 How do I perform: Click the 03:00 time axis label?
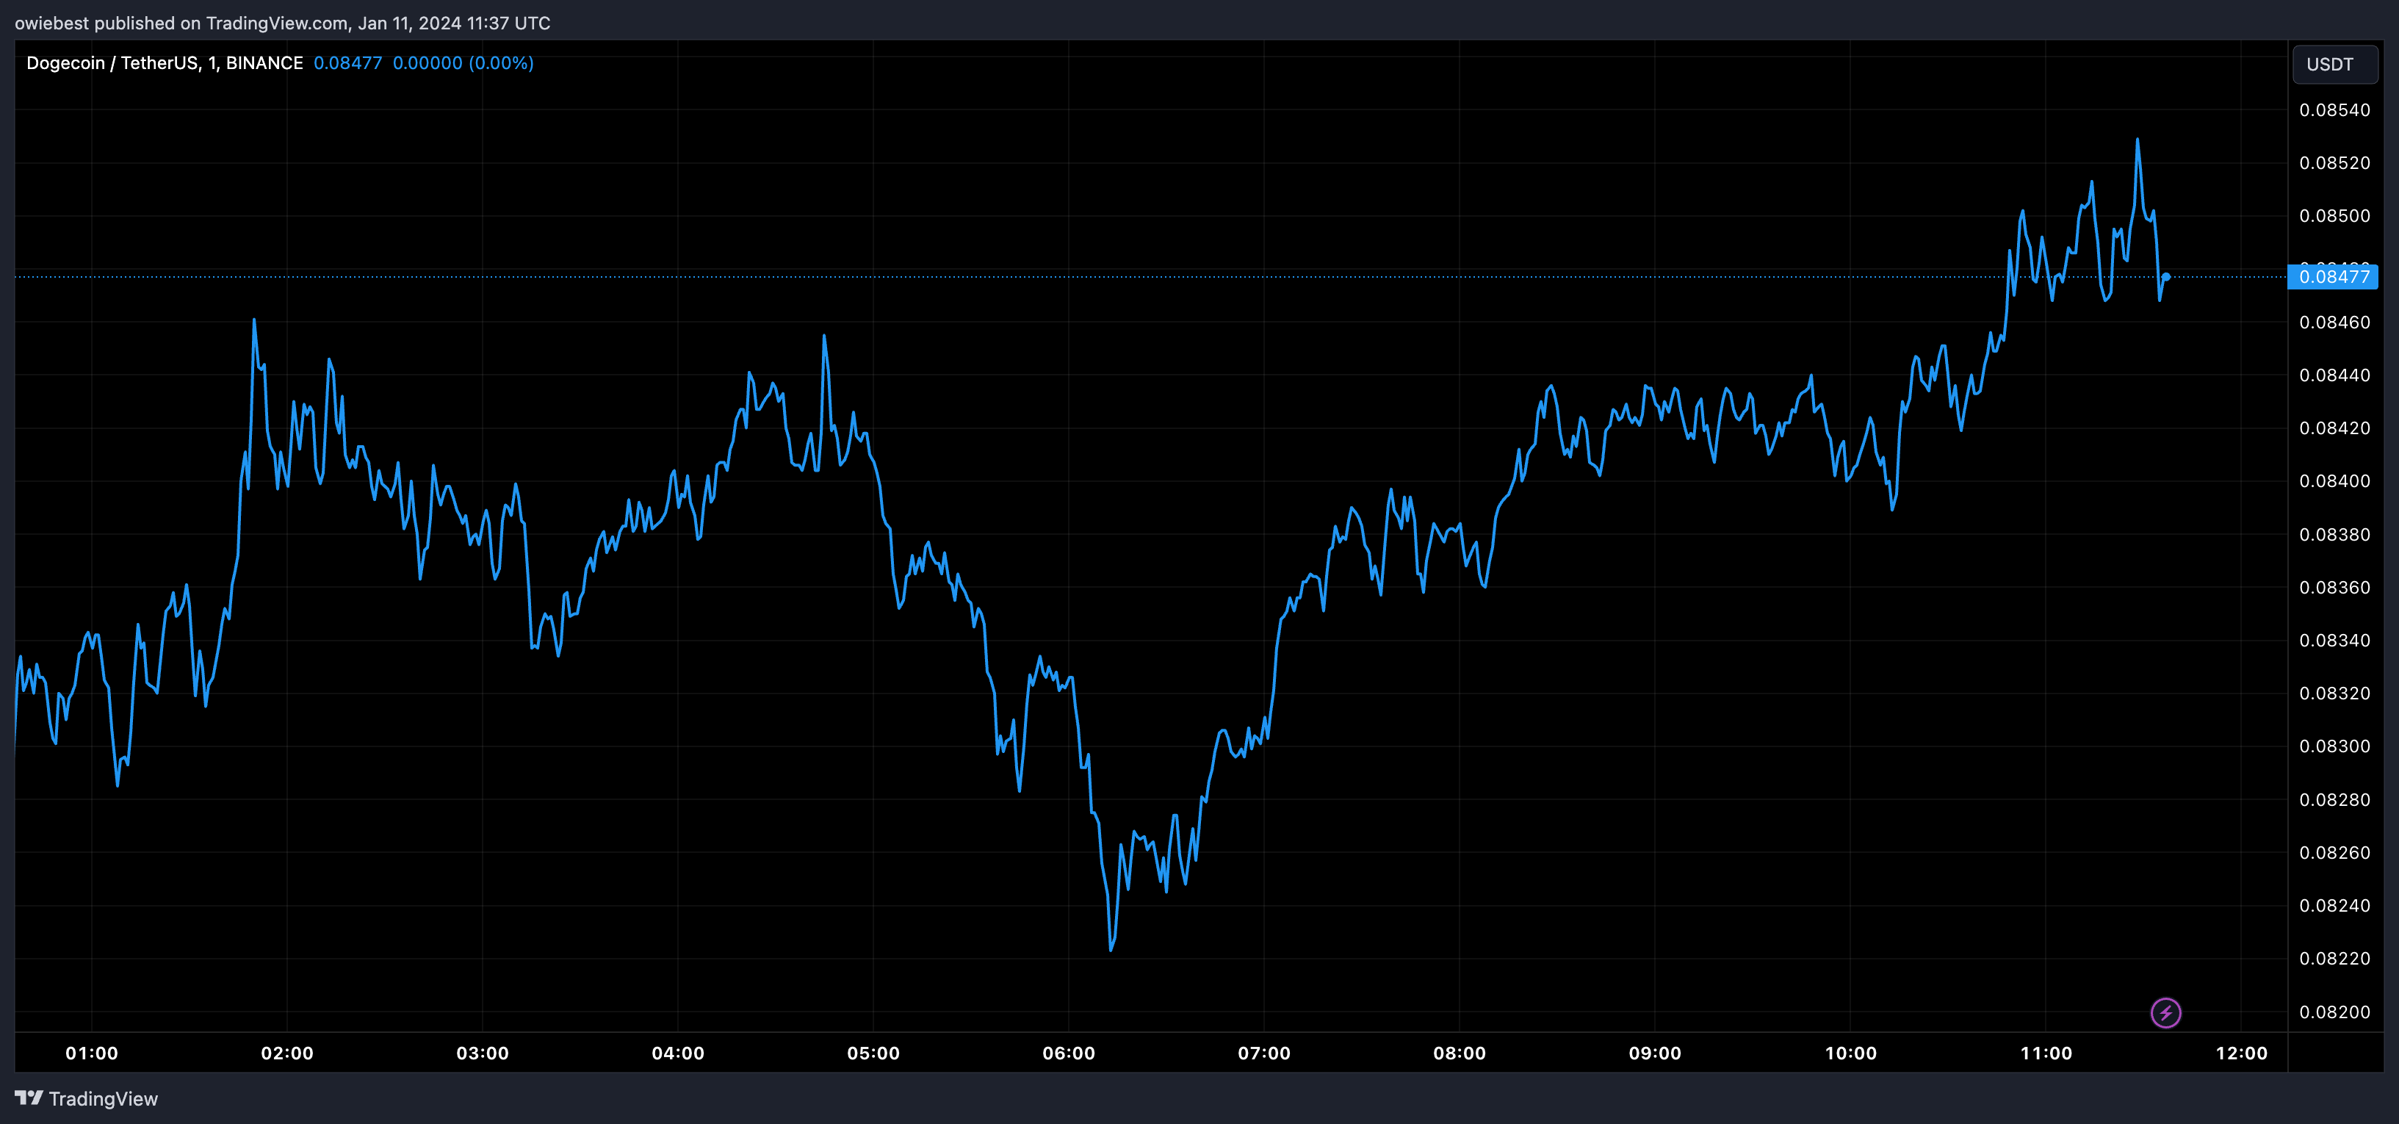point(483,1053)
